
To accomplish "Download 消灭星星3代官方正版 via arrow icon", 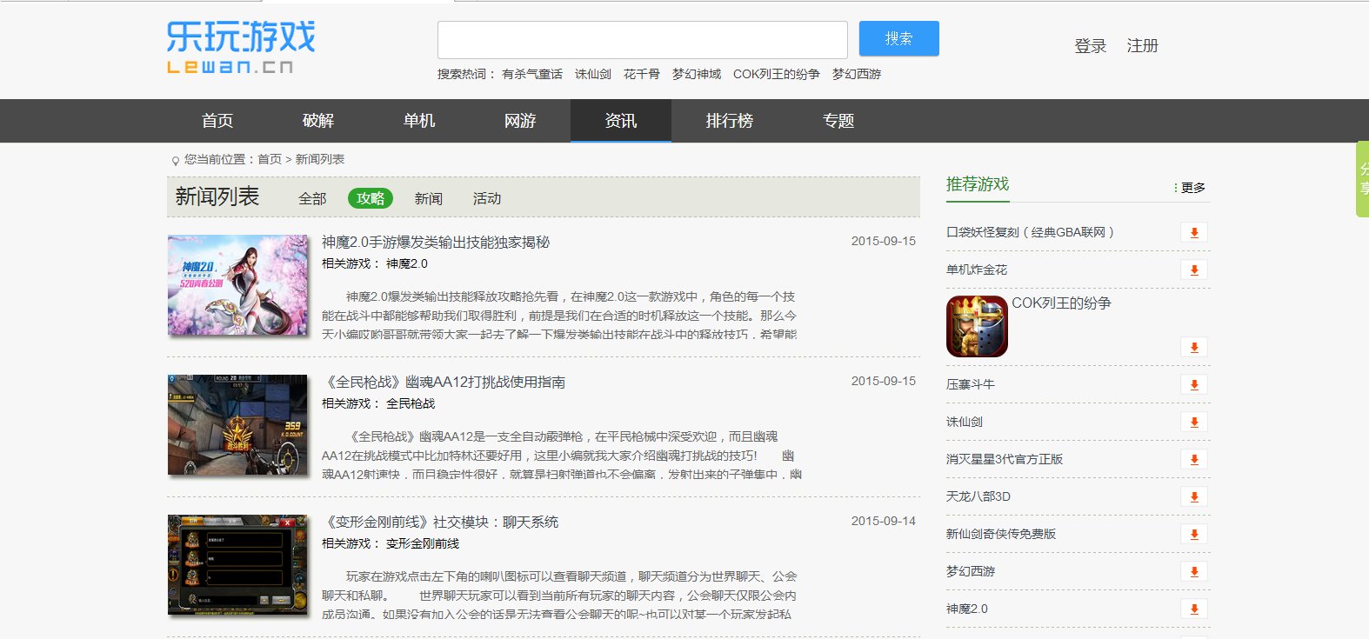I will [1194, 459].
